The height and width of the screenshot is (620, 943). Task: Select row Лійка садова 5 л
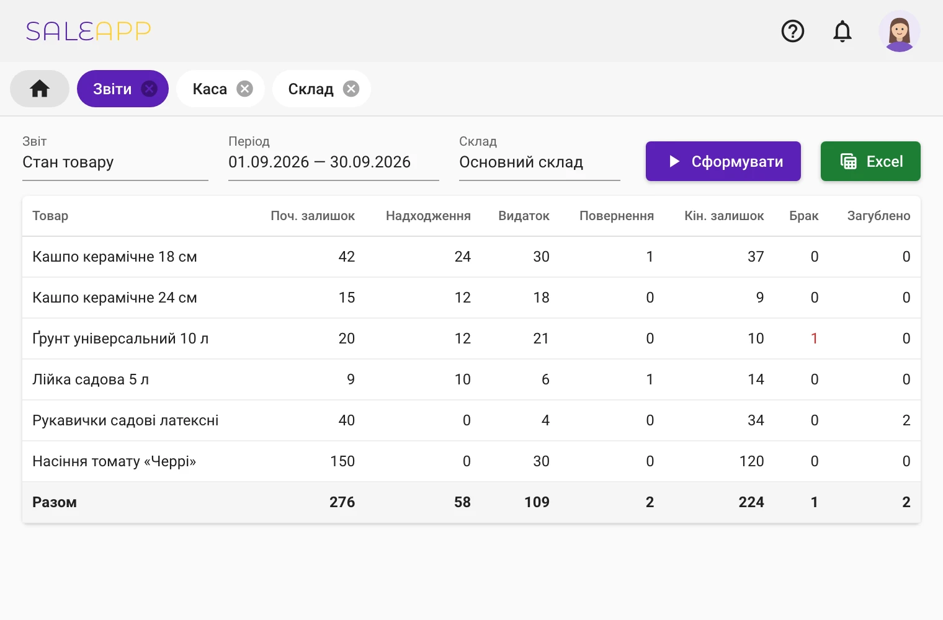tap(471, 379)
